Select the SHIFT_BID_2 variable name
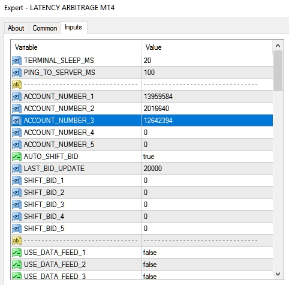Screen dimensions: 289x285 (x=44, y=193)
